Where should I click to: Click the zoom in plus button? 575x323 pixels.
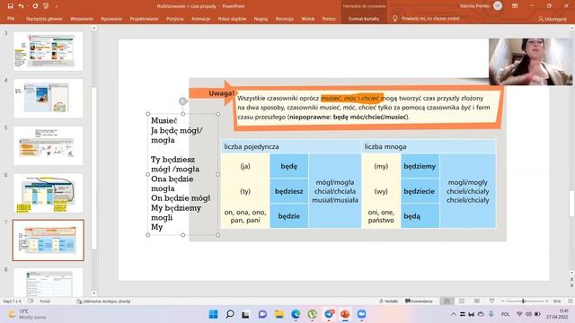click(x=547, y=301)
